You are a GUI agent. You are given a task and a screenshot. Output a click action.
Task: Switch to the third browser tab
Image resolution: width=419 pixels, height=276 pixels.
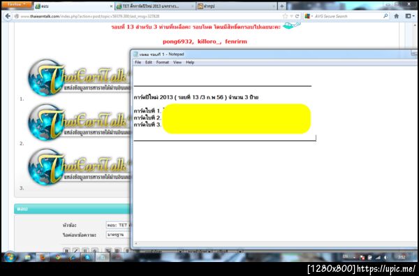click(x=237, y=6)
